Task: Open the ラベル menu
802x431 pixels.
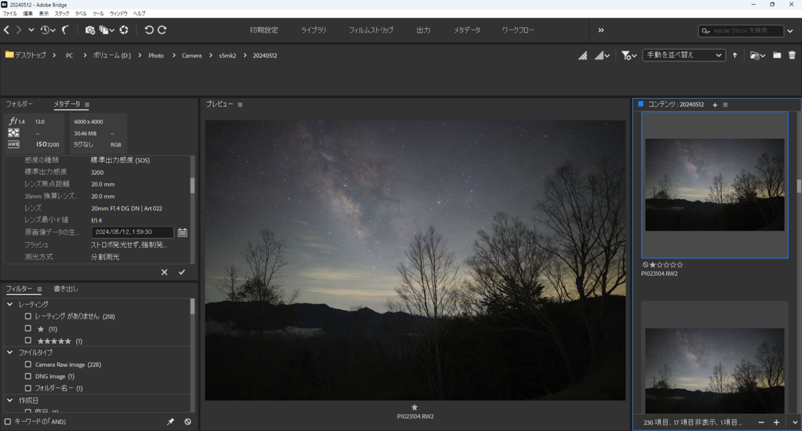Action: point(81,13)
